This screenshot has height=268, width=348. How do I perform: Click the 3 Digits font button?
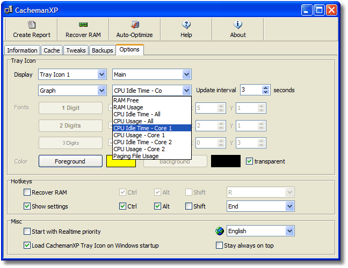click(70, 143)
